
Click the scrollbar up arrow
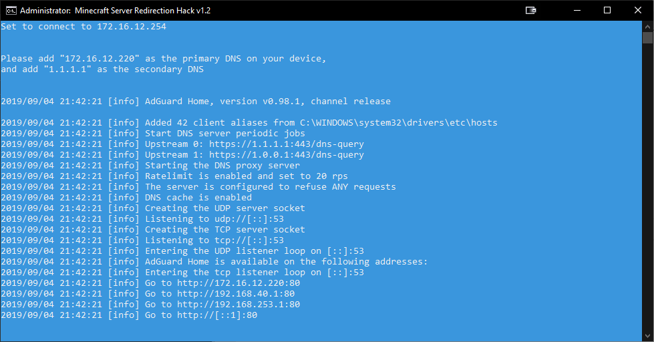(x=647, y=25)
